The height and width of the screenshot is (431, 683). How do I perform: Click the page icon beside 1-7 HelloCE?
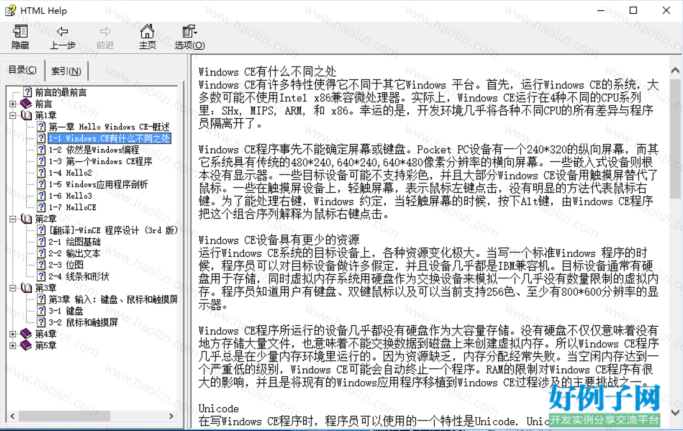(41, 207)
